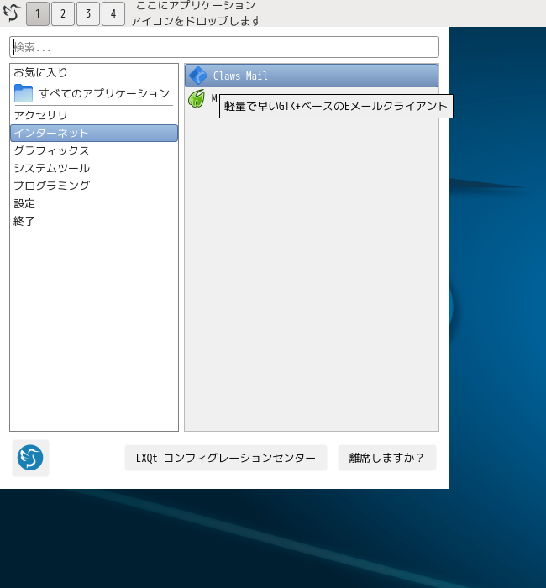Click the quick launch drop area in panel
Screen dimensions: 546x588
(196, 13)
